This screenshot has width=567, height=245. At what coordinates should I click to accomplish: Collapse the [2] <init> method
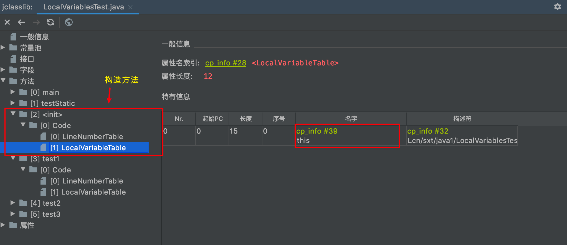pyautogui.click(x=13, y=114)
